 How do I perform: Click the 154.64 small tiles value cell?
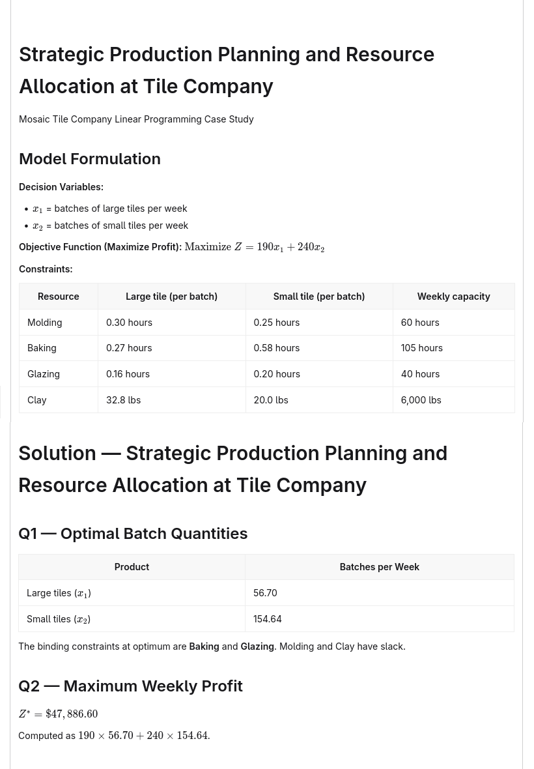379,619
